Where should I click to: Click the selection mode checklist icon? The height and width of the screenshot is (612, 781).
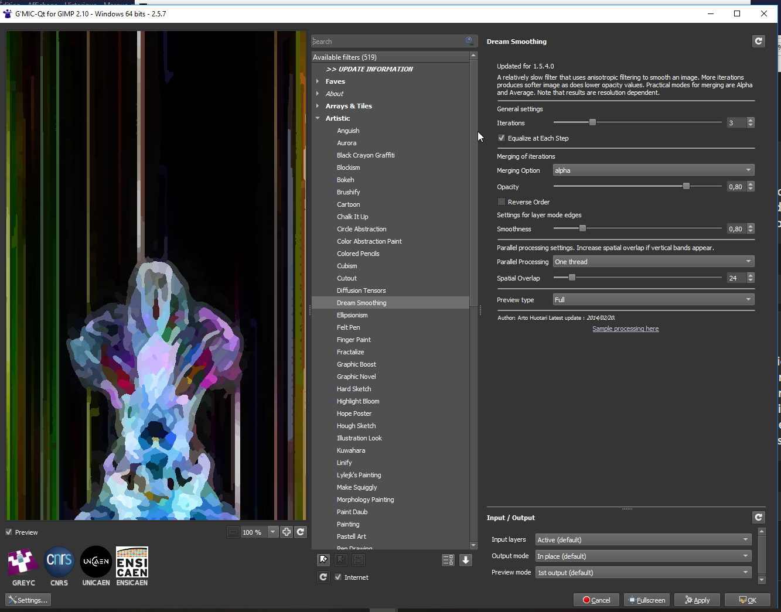coord(448,560)
